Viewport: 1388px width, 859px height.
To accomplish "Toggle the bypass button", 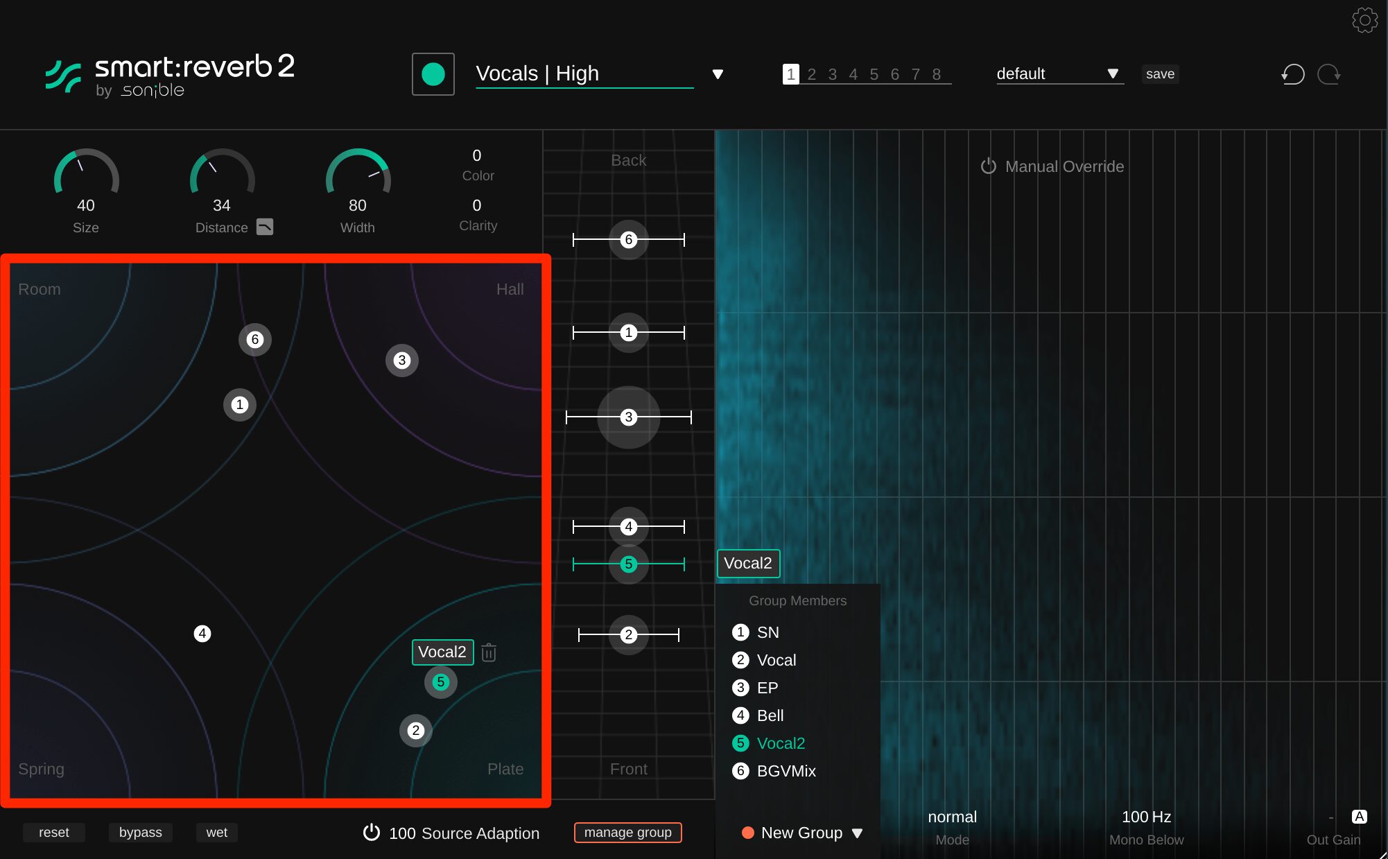I will (x=140, y=832).
